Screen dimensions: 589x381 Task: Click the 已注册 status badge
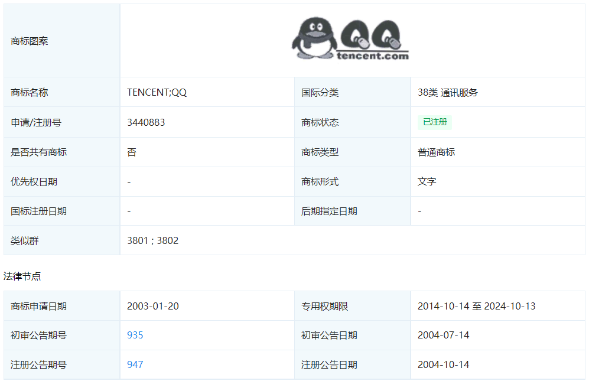tap(435, 122)
